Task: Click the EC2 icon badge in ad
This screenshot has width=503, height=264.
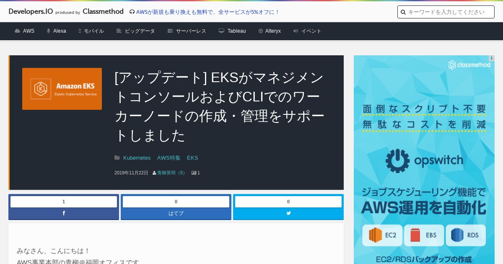Action: pyautogui.click(x=382, y=236)
